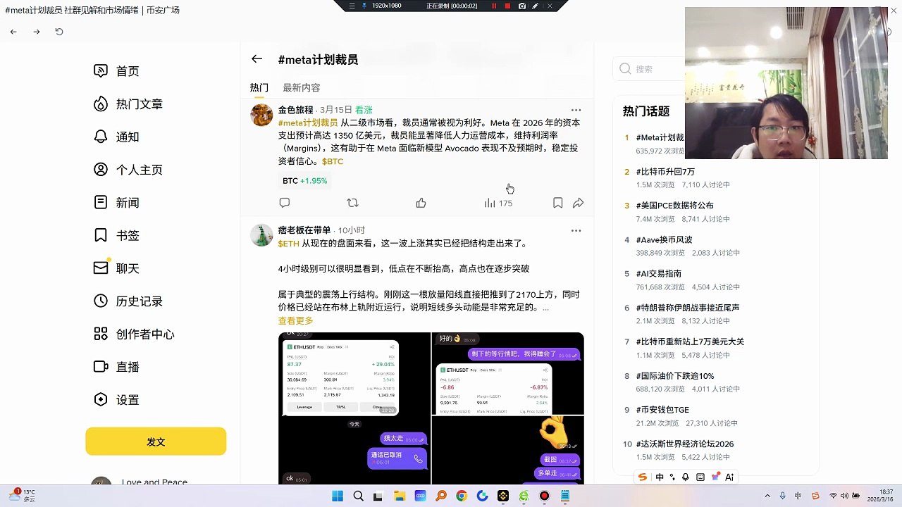This screenshot has width=902, height=507.
Task: Click the #meta计划裁员 hashtag in post text
Action: 308,123
